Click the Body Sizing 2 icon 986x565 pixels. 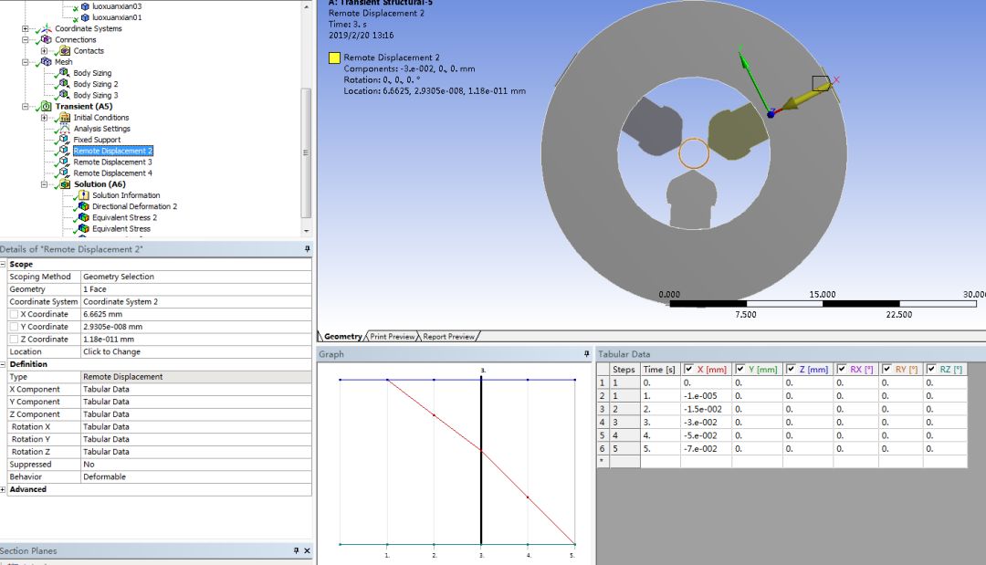(64, 84)
